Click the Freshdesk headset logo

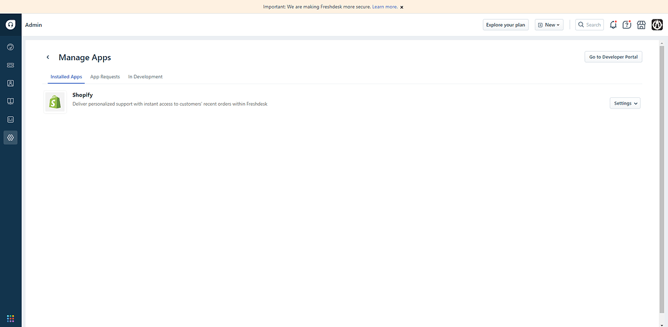[x=10, y=25]
